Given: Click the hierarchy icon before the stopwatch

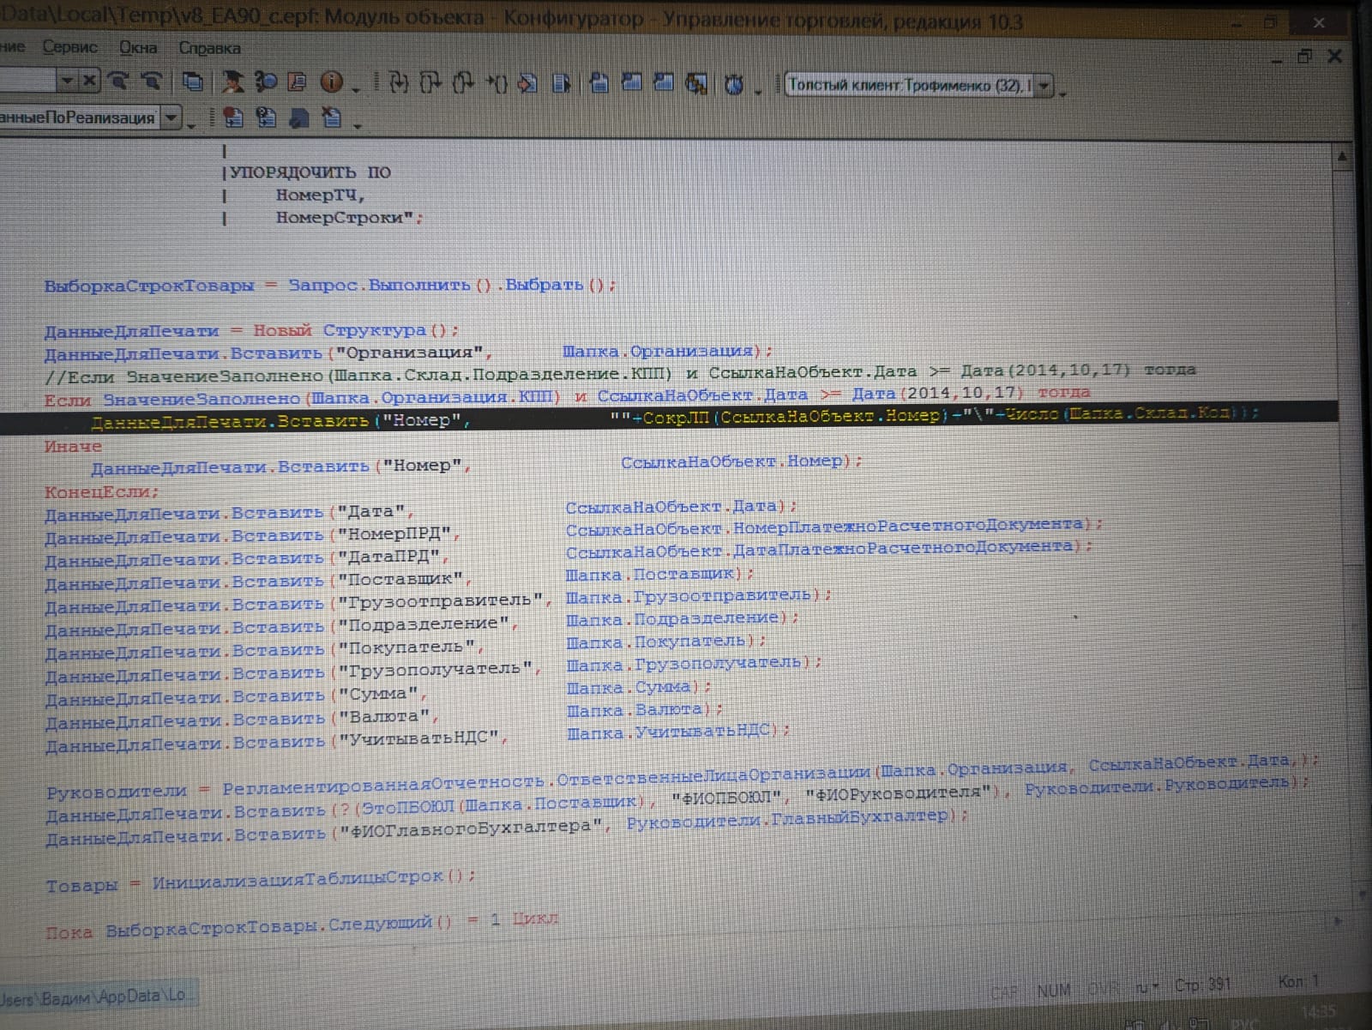Looking at the screenshot, I should tap(697, 84).
